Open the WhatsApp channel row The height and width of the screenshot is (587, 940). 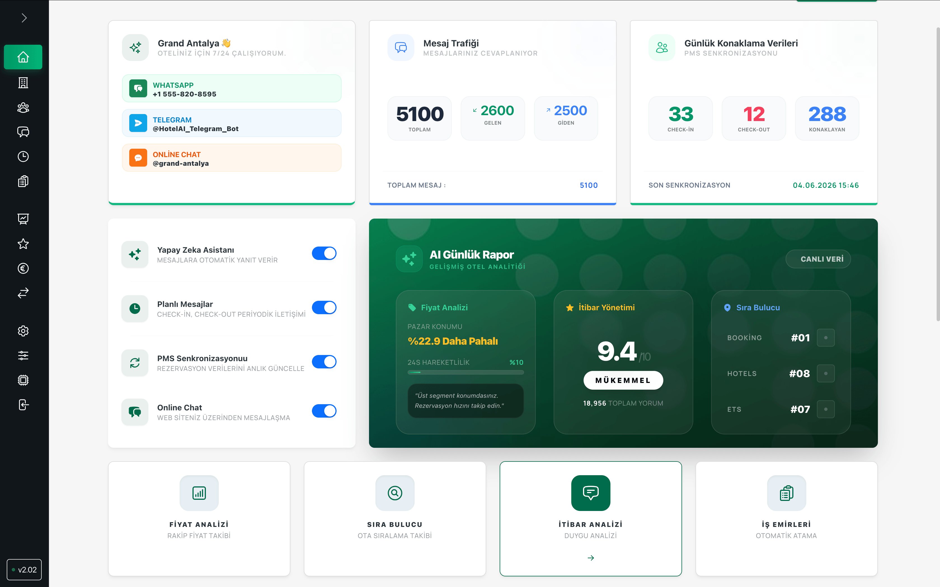[232, 89]
